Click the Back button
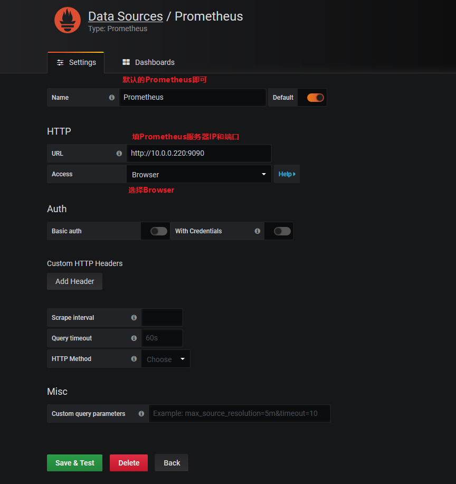The image size is (456, 484). [172, 463]
